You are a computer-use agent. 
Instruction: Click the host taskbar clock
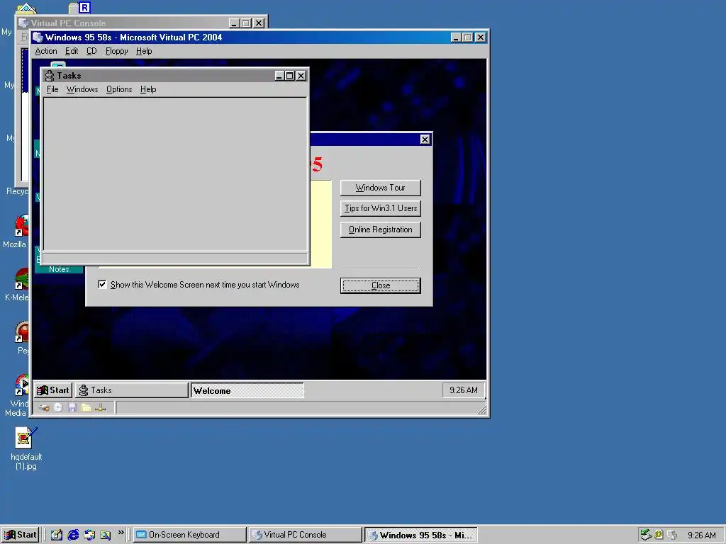click(x=701, y=535)
